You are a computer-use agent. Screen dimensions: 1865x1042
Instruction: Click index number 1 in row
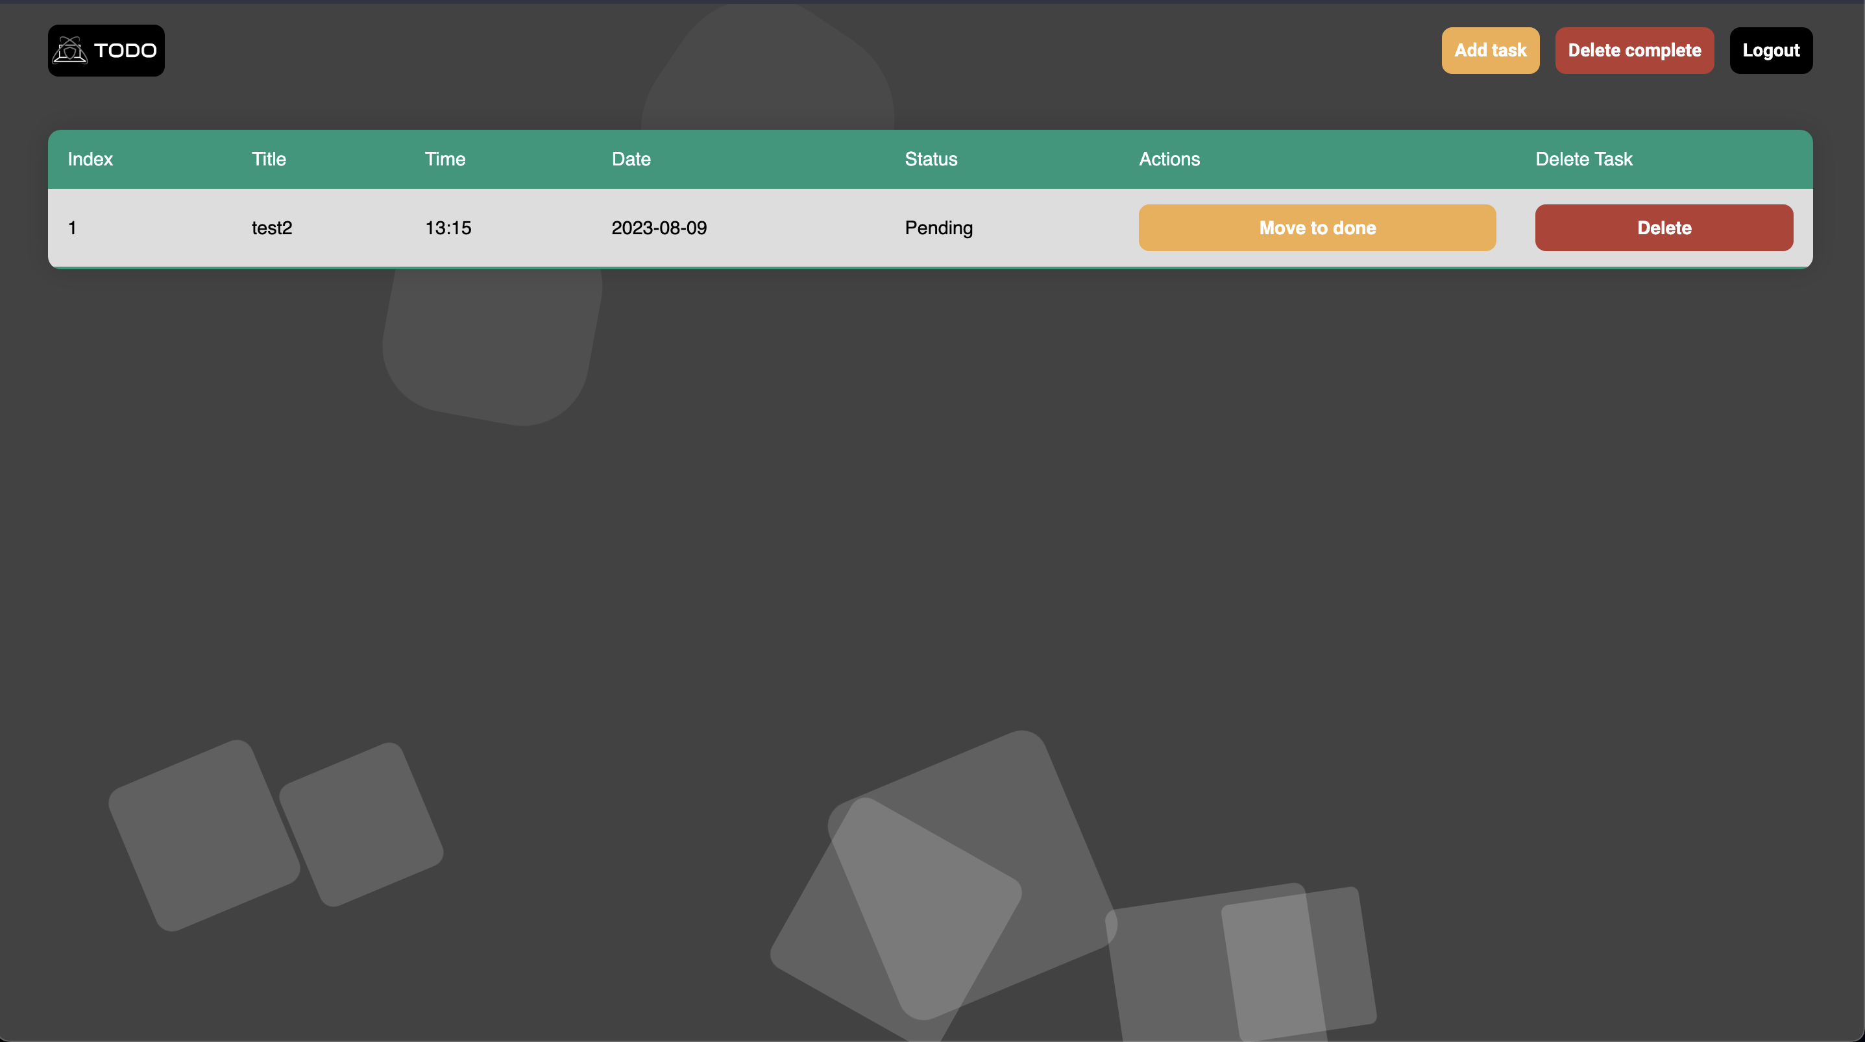coord(71,228)
